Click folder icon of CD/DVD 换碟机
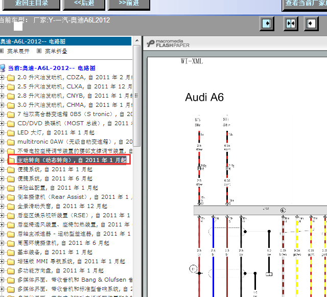327x297 pixels. point(11,124)
